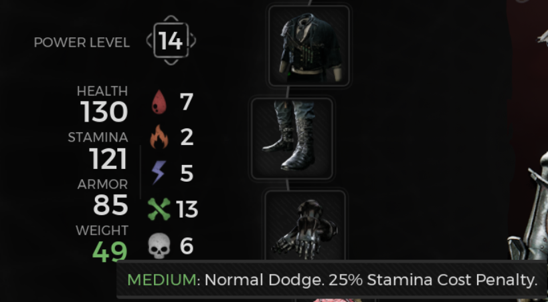The width and height of the screenshot is (548, 302).
Task: Click the bleed resistance blood drop icon
Action: tap(159, 102)
